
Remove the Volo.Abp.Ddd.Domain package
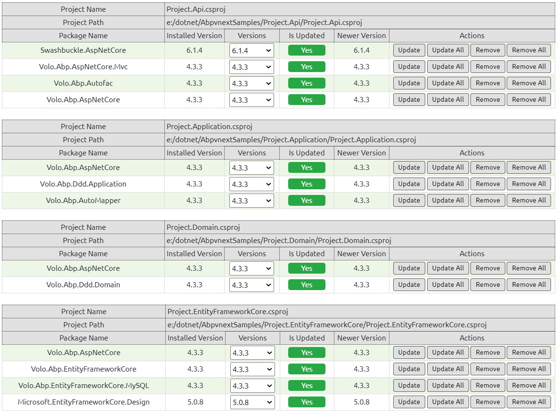tap(488, 284)
